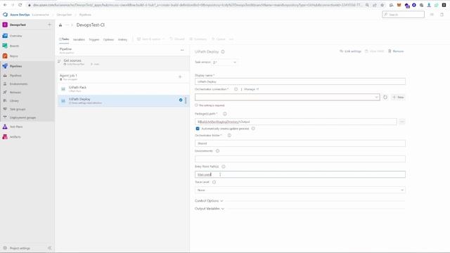Click Link settings for the task

(x=350, y=51)
